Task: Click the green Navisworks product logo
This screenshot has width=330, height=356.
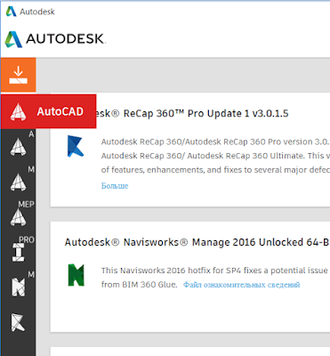Action: [x=76, y=275]
